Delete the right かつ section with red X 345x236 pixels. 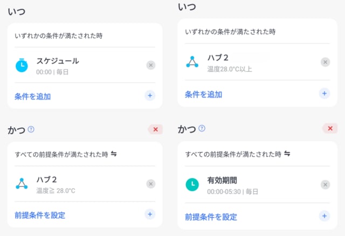coord(330,128)
